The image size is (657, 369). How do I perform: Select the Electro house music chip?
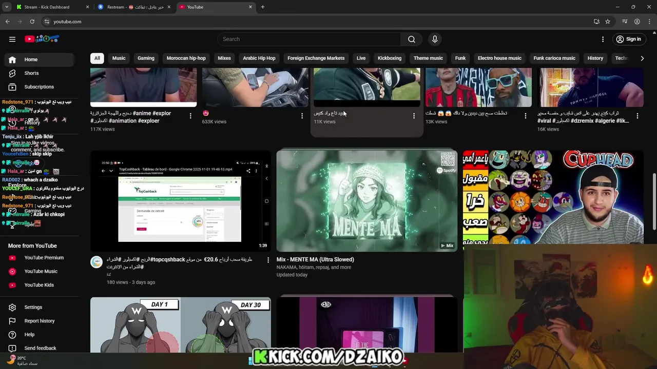tap(499, 58)
